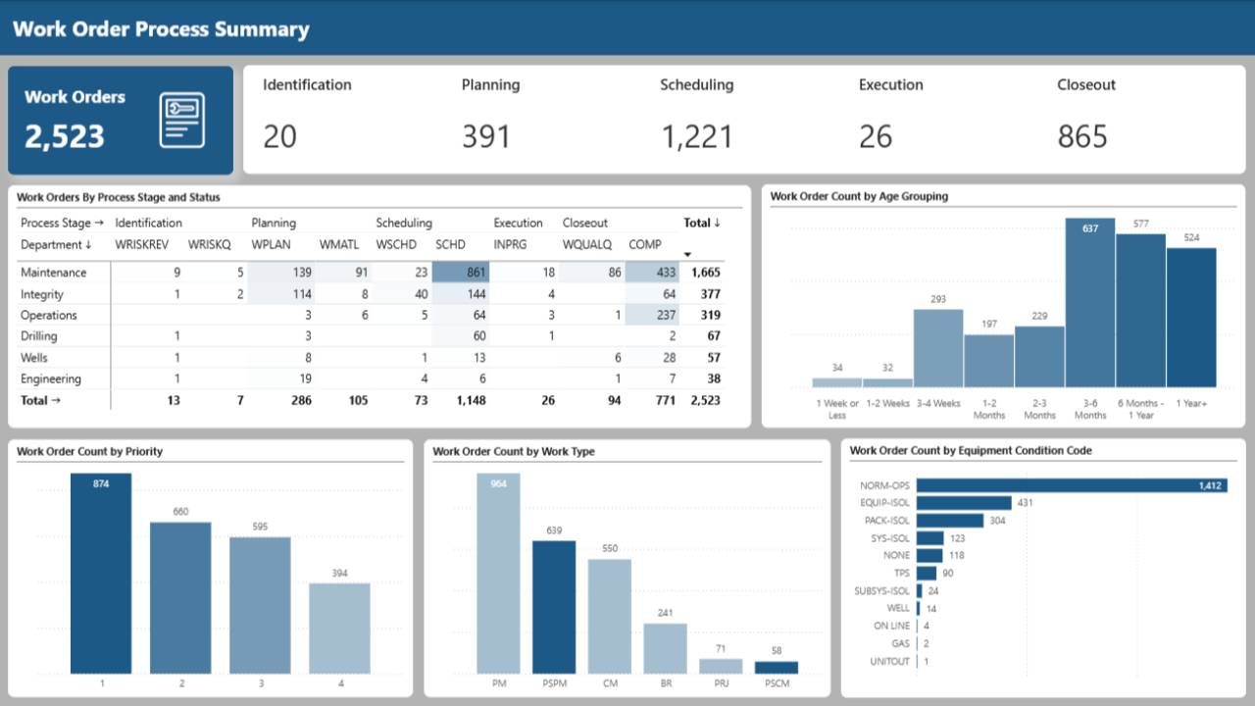The image size is (1255, 706).
Task: Select the TPS condition bar
Action: pos(927,573)
